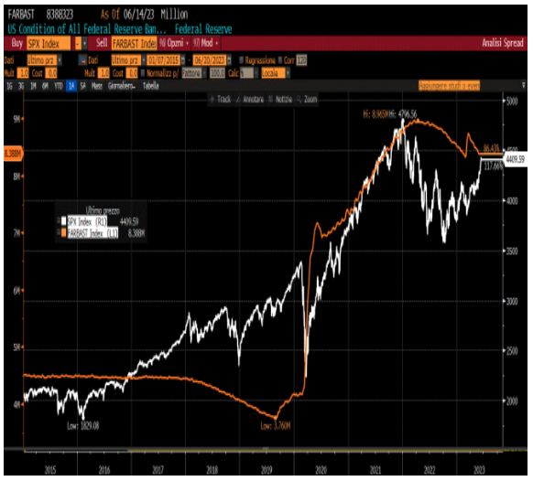This screenshot has height=481, width=533.
Task: Expand the second Ultimo prz dropdown
Action: [x=144, y=60]
